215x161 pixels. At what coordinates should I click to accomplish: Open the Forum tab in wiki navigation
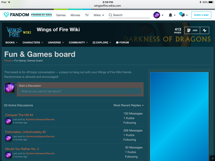pos(122,42)
